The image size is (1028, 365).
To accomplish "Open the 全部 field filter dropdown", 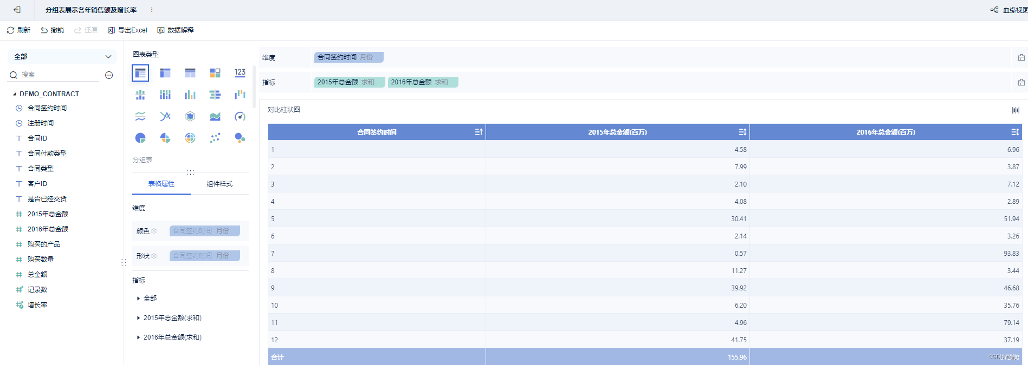I will point(62,57).
